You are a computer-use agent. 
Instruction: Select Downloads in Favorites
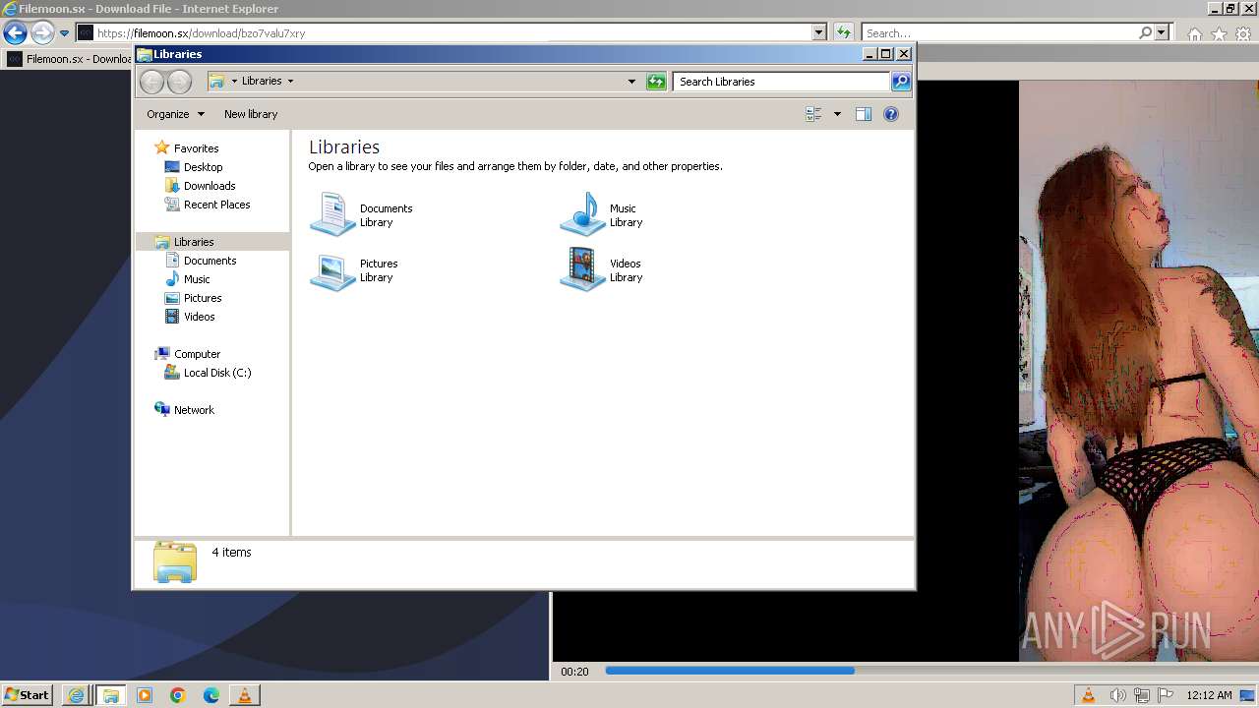point(210,186)
